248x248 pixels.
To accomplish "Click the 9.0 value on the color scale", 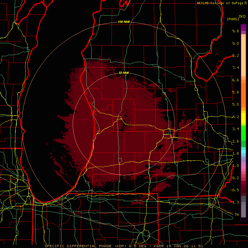I will [236, 43].
